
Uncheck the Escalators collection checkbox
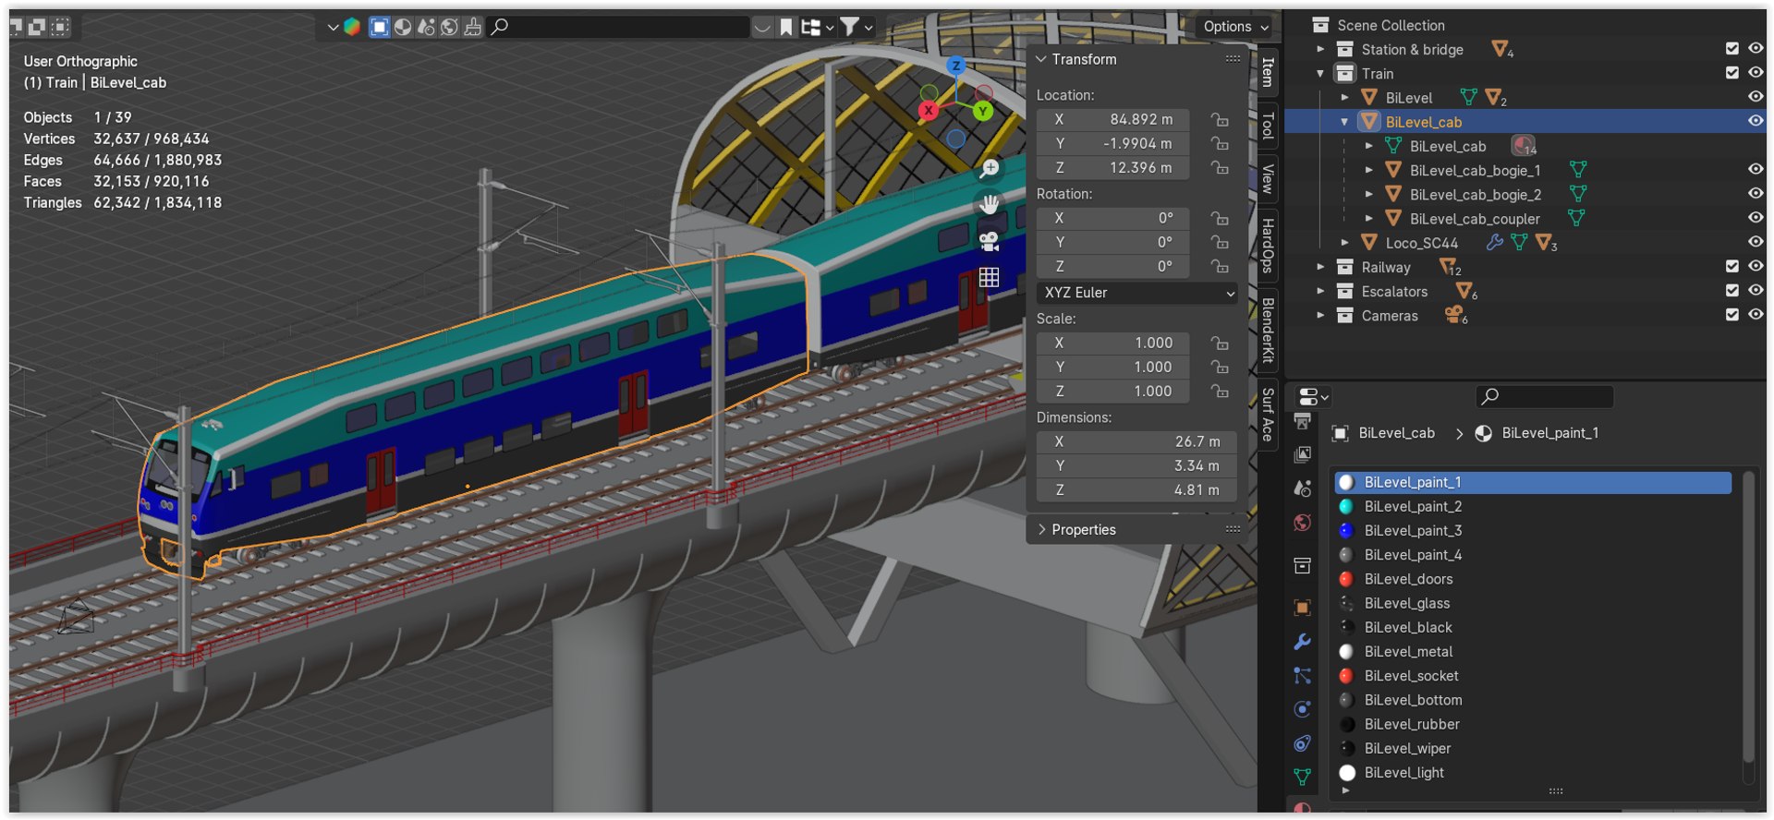point(1732,290)
